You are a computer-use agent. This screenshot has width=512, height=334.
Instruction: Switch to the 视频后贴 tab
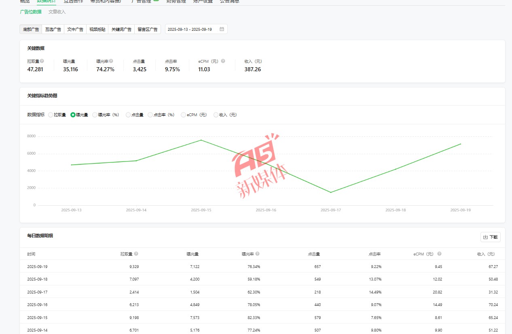(97, 29)
